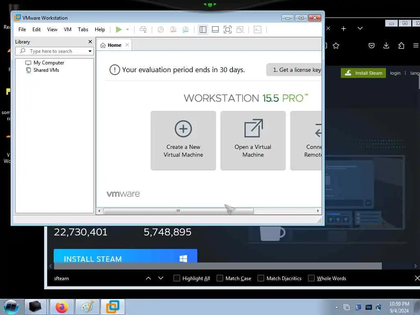
Task: Open Firefox from the taskbar
Action: 62,307
